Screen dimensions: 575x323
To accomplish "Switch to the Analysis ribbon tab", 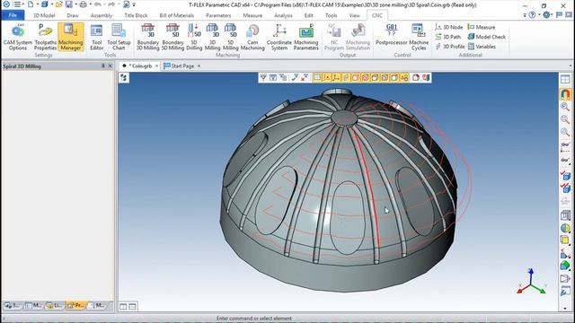I will click(283, 15).
